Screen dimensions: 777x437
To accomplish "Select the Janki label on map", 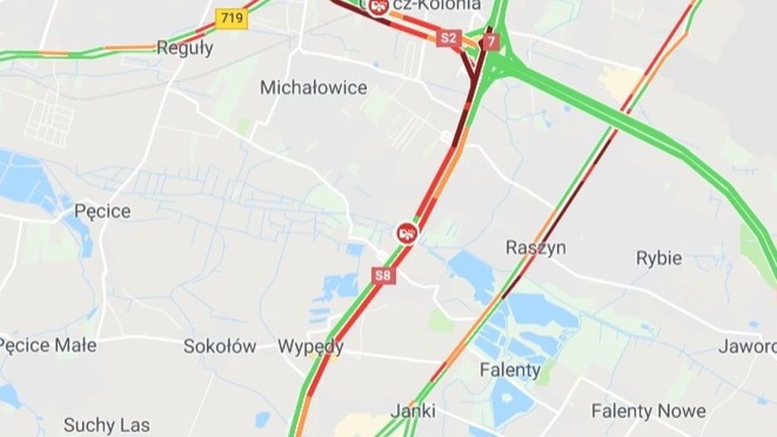I will click(413, 410).
